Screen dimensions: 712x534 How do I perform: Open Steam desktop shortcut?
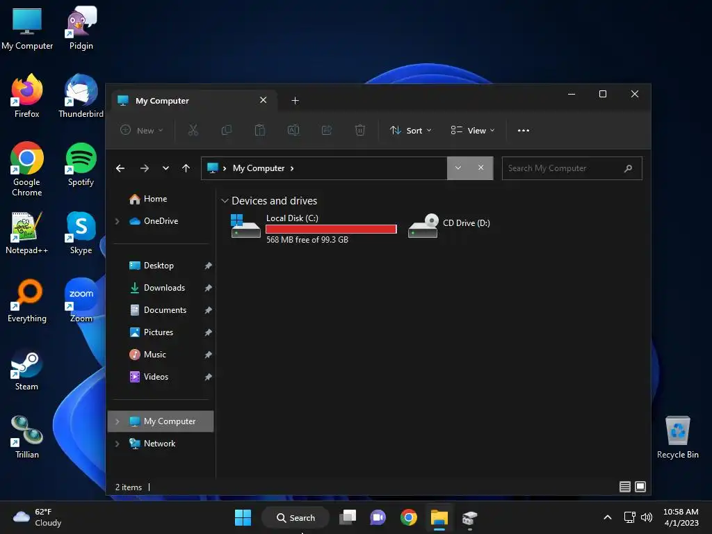coord(27,369)
